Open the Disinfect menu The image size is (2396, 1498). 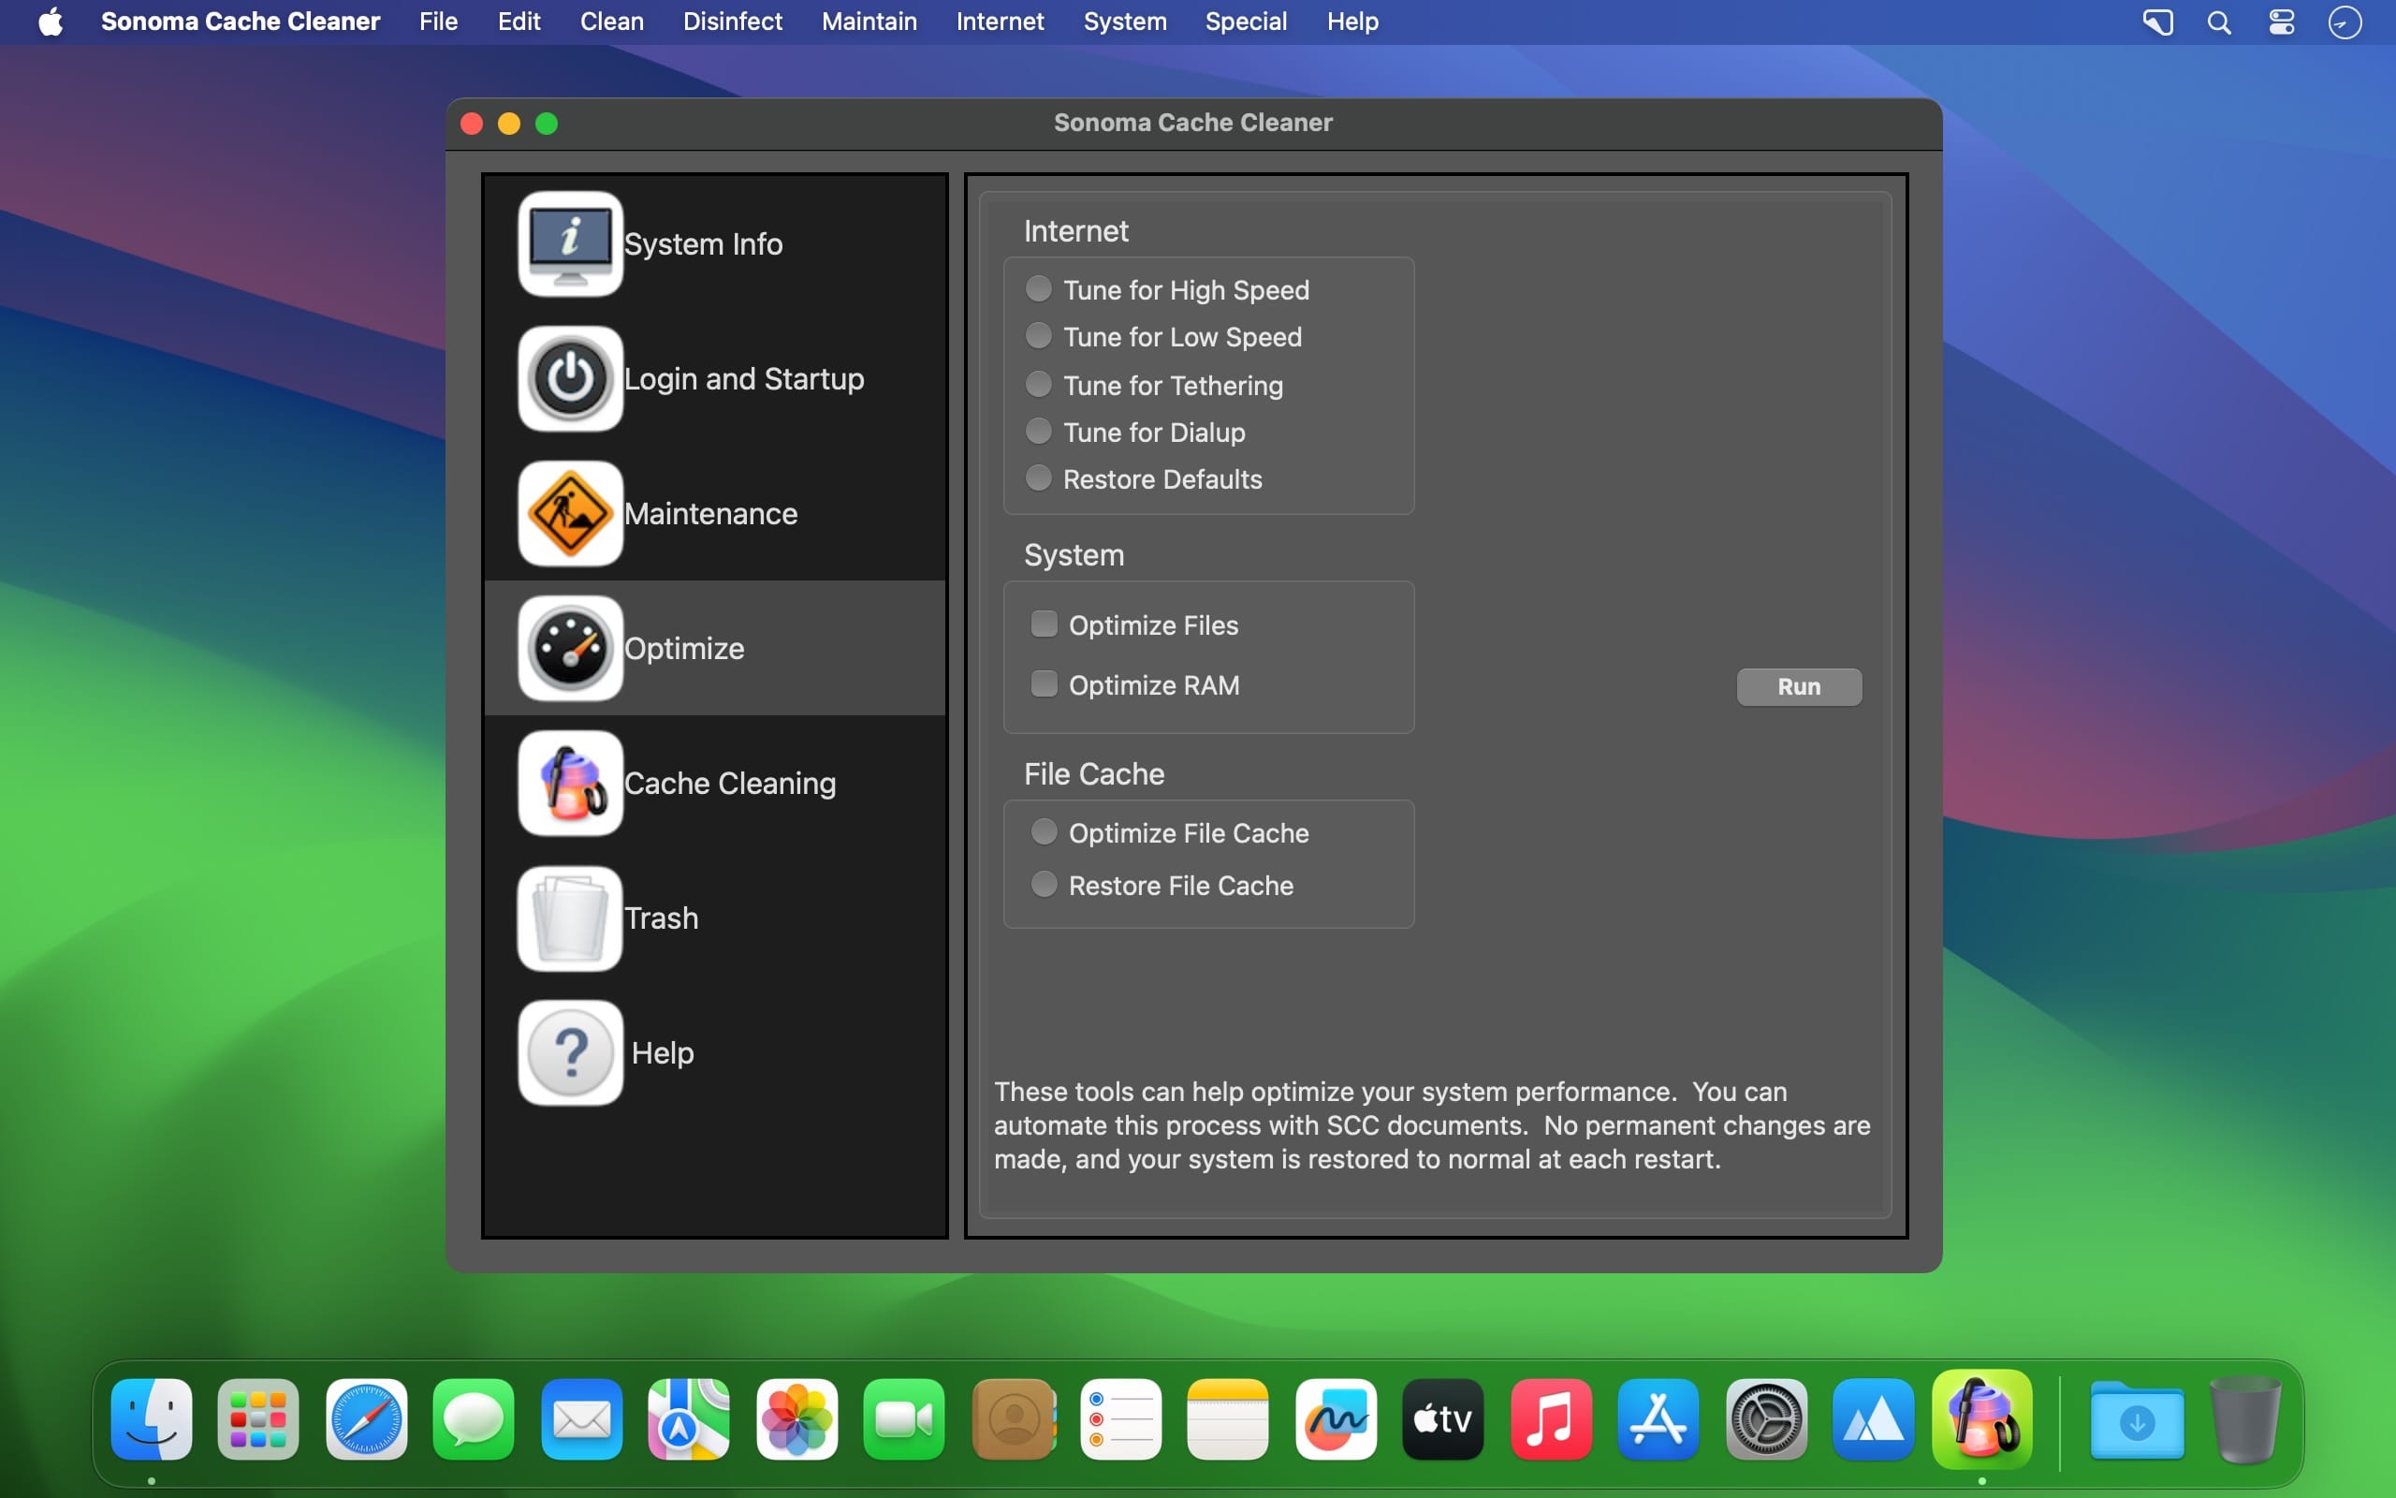coord(733,22)
